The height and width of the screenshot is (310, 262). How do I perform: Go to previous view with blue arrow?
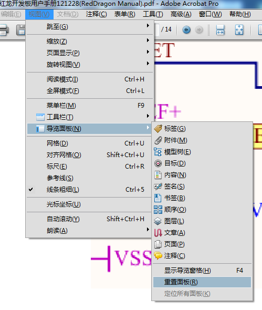[186, 30]
